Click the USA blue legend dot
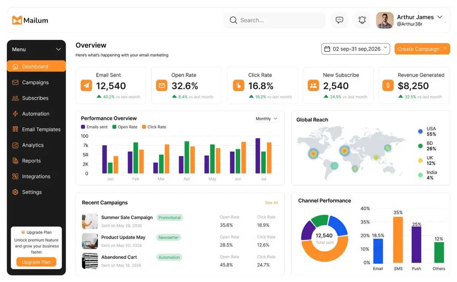The height and width of the screenshot is (282, 457). pos(420,131)
